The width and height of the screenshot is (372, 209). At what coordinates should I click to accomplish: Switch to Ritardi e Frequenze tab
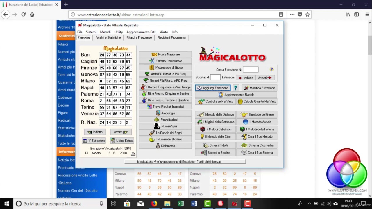139,37
